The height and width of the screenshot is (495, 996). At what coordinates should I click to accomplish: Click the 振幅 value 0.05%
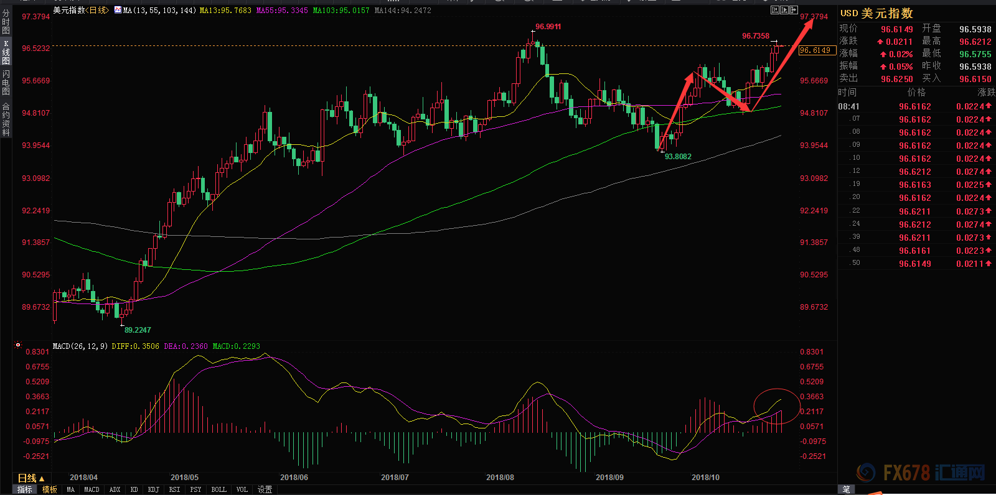(x=901, y=67)
